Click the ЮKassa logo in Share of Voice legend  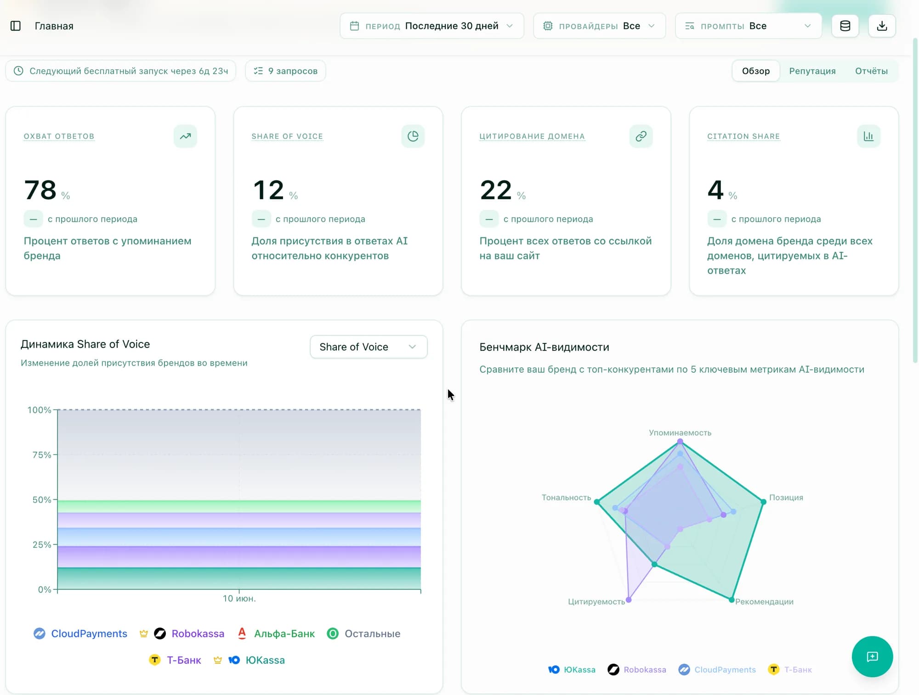234,660
